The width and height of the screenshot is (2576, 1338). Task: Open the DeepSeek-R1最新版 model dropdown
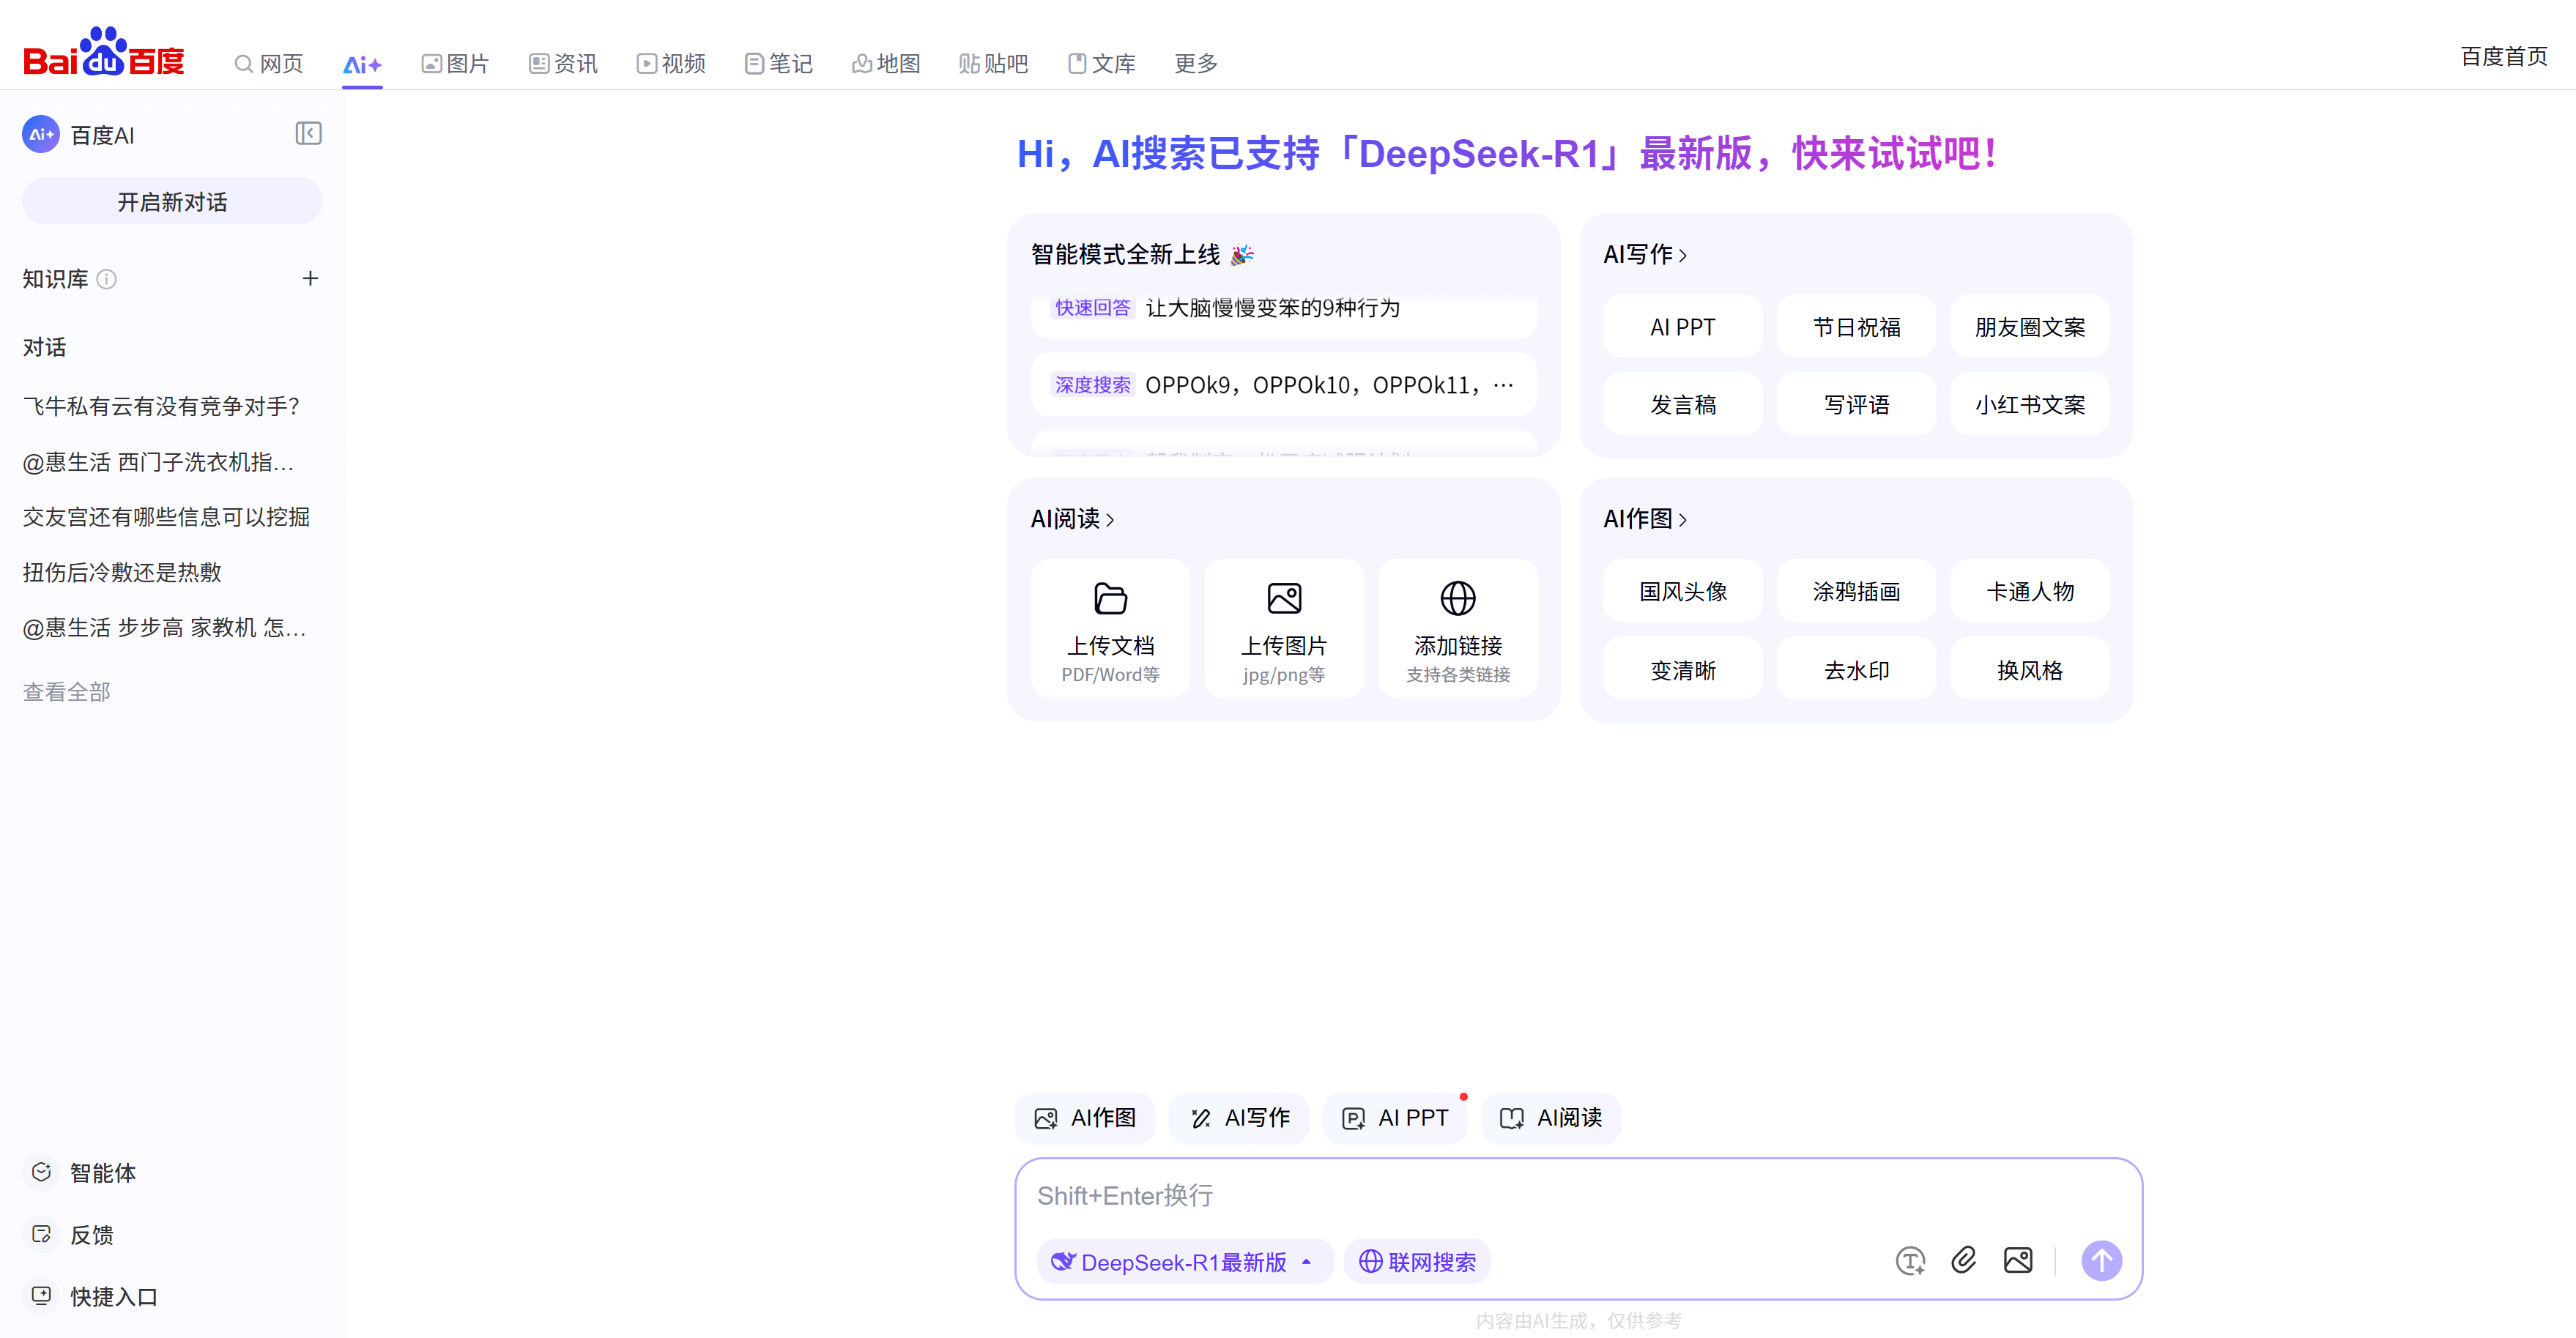coord(1185,1261)
